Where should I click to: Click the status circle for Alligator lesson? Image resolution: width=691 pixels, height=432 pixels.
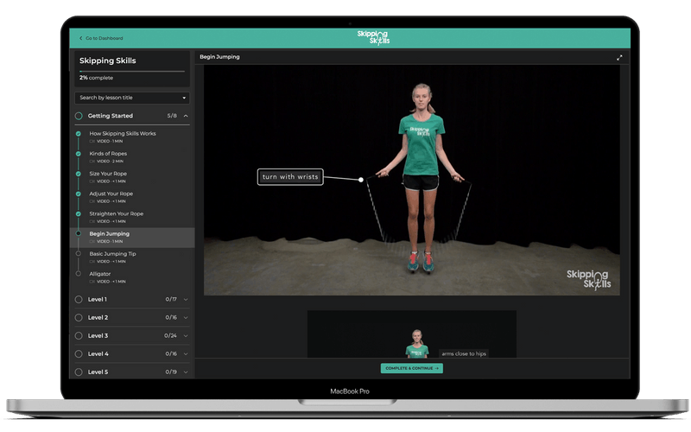pyautogui.click(x=78, y=274)
